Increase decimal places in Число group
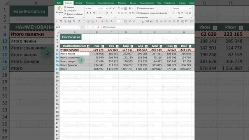The image size is (249, 140). click(x=187, y=13)
